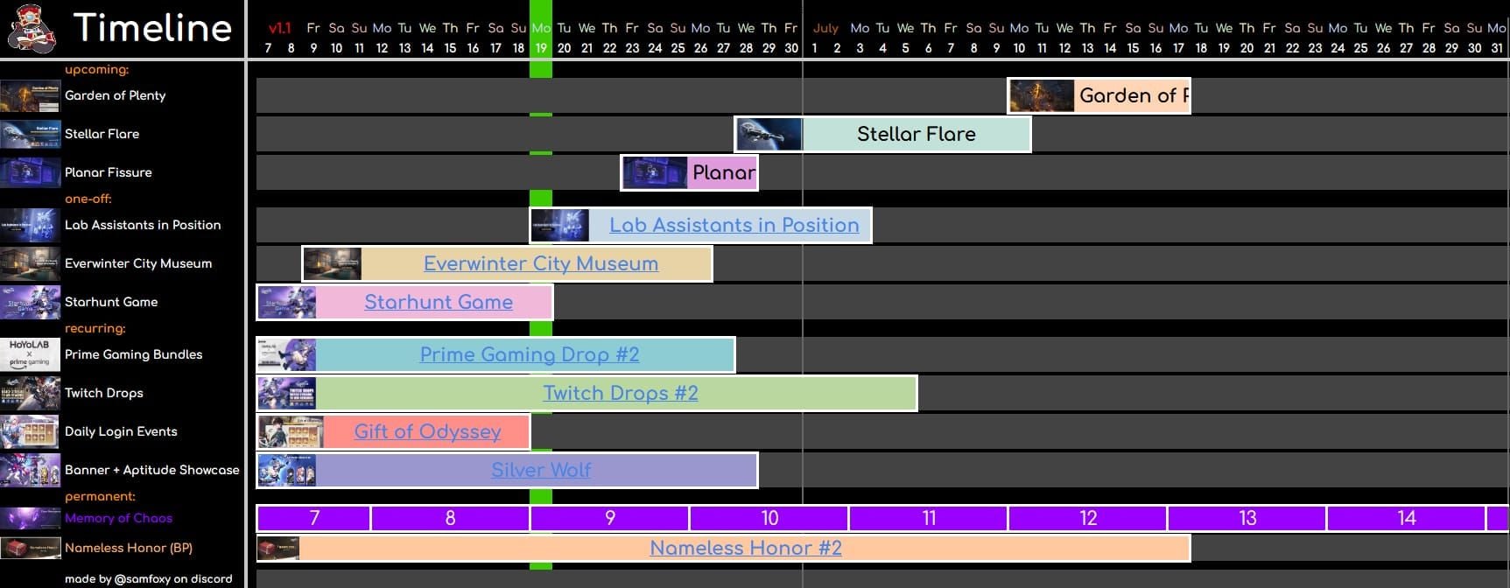Click Planar Fissure sidebar thumbnail icon

(31, 172)
